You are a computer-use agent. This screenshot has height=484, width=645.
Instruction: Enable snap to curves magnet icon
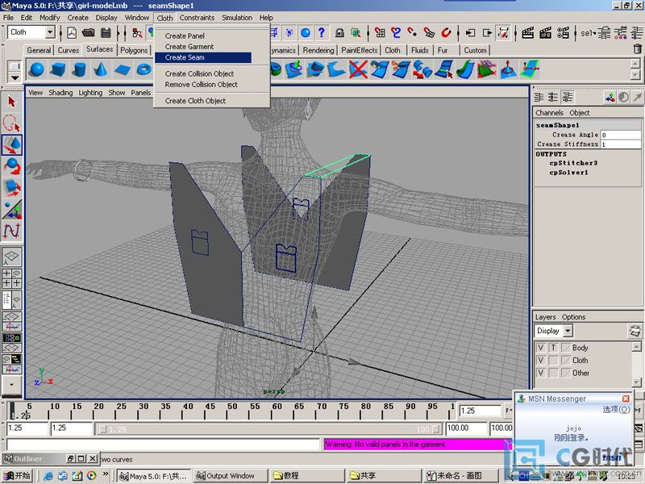click(x=396, y=32)
